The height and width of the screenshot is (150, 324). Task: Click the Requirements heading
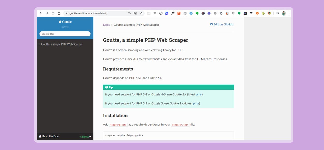click(x=118, y=69)
